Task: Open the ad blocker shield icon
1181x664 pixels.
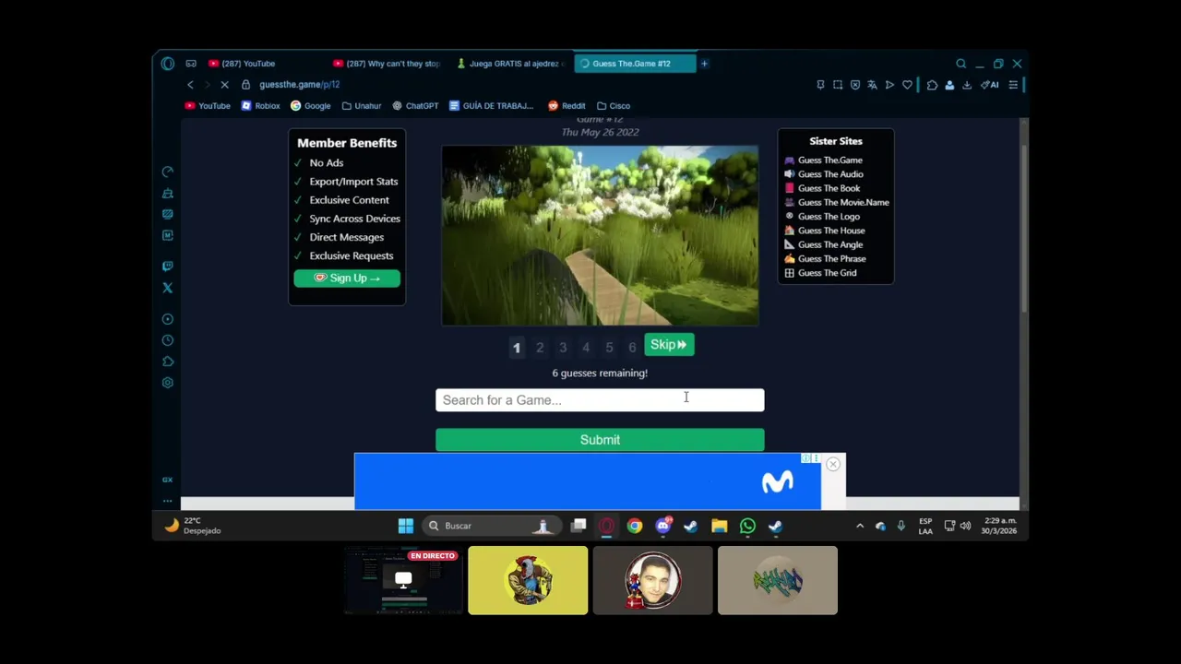Action: tap(855, 85)
